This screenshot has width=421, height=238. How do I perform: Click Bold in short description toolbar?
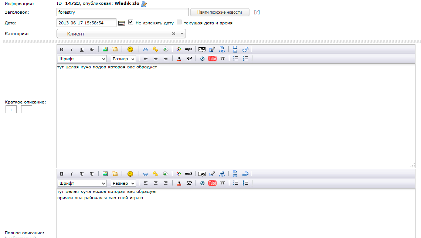coord(62,49)
